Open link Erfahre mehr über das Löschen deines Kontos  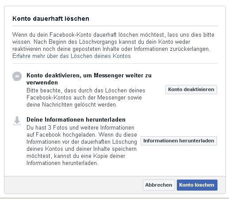72,56
